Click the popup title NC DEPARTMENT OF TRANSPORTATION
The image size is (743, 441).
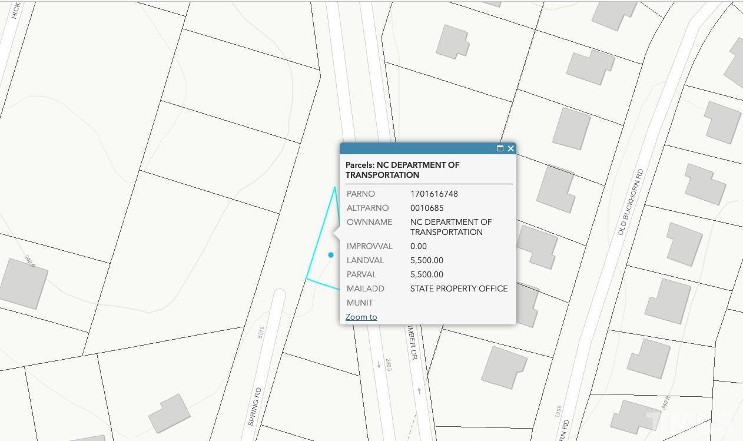(403, 170)
